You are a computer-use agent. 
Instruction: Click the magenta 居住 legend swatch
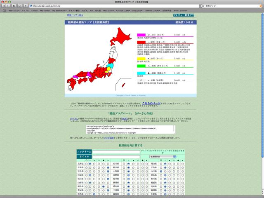pos(141,35)
